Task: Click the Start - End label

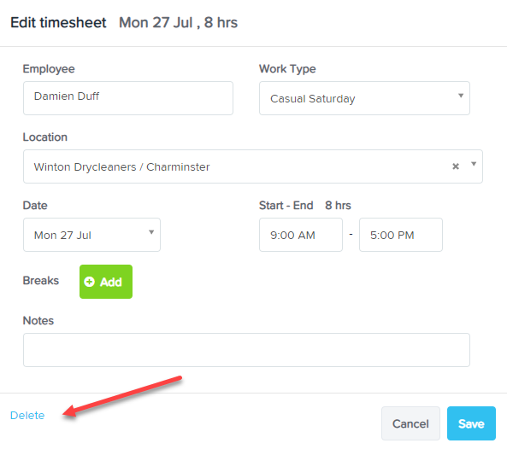Action: pyautogui.click(x=286, y=206)
